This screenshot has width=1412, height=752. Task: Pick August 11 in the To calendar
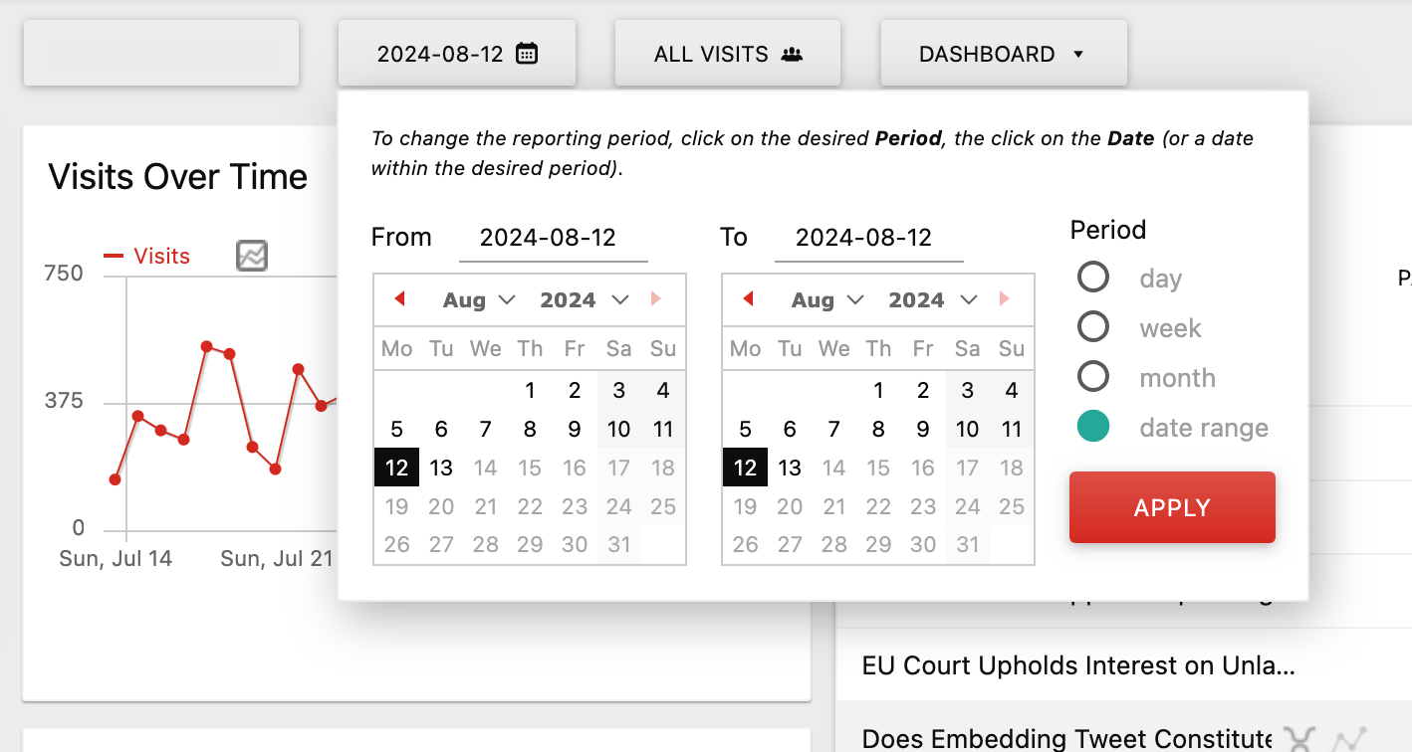point(1012,429)
